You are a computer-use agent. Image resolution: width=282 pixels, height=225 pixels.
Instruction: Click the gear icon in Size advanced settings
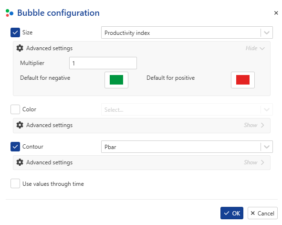click(x=20, y=48)
